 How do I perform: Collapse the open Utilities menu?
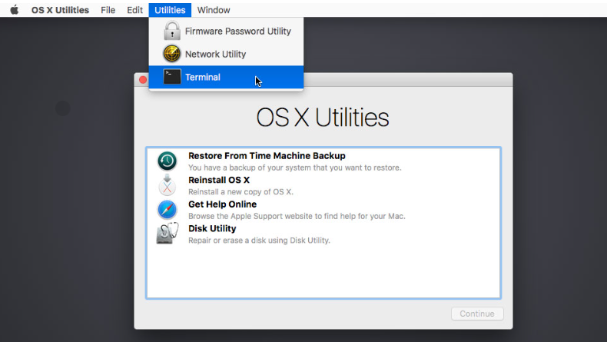(x=170, y=10)
